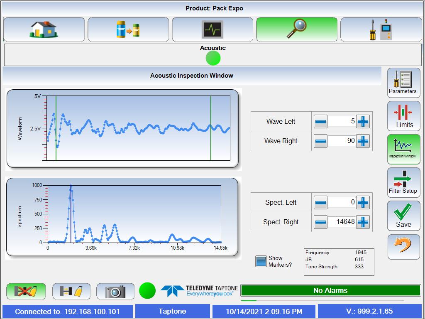Screen dimensions: 425x319
Task: Increase the Wave Right value
Action: (x=363, y=141)
